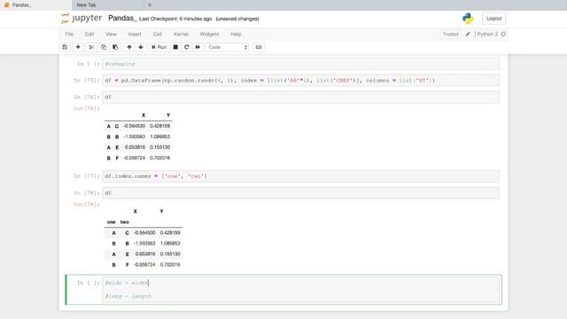Click the Trusted notebook indicator
Screen dimensions: 567x319
pos(451,34)
